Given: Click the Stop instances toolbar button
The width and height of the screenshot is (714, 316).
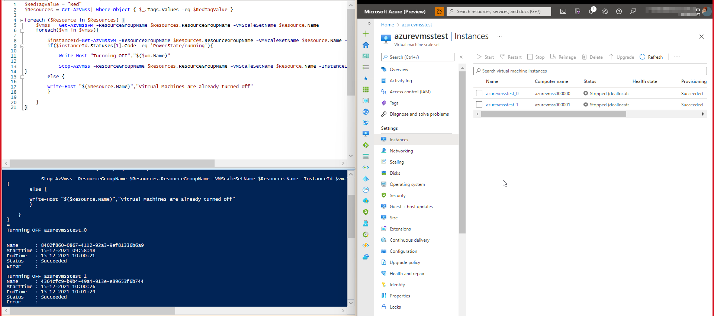Looking at the screenshot, I should pos(536,57).
